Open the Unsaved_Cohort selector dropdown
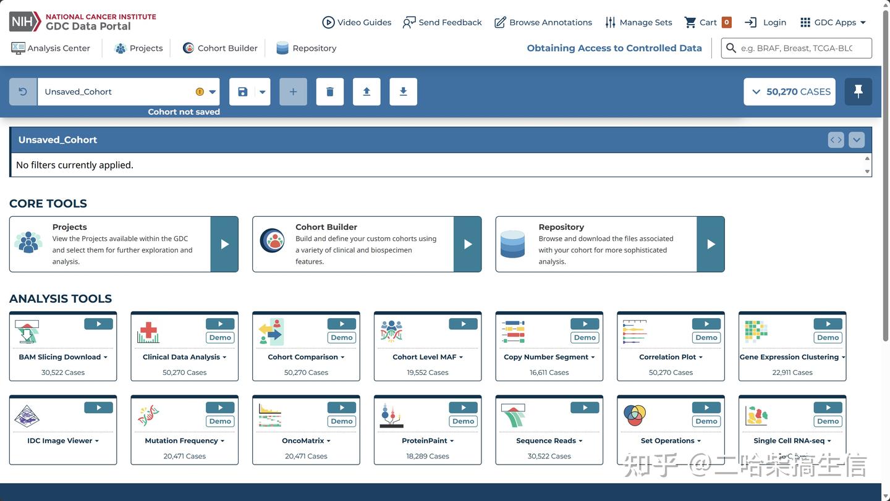Viewport: 890px width, 501px height. point(129,91)
